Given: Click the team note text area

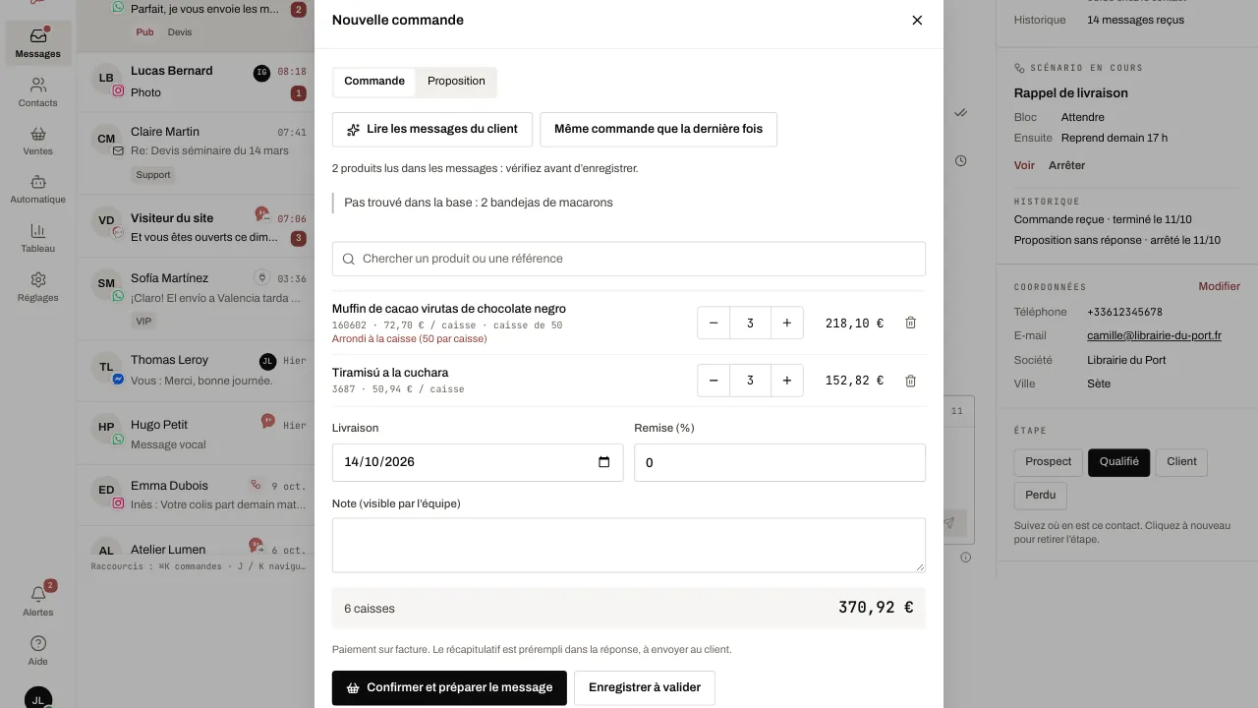Looking at the screenshot, I should pyautogui.click(x=629, y=545).
